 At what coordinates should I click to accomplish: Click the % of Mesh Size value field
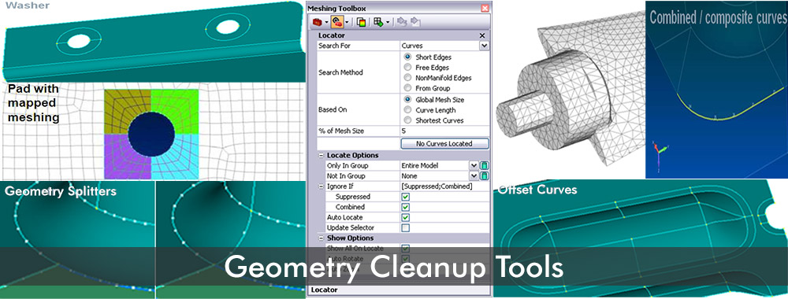click(444, 131)
